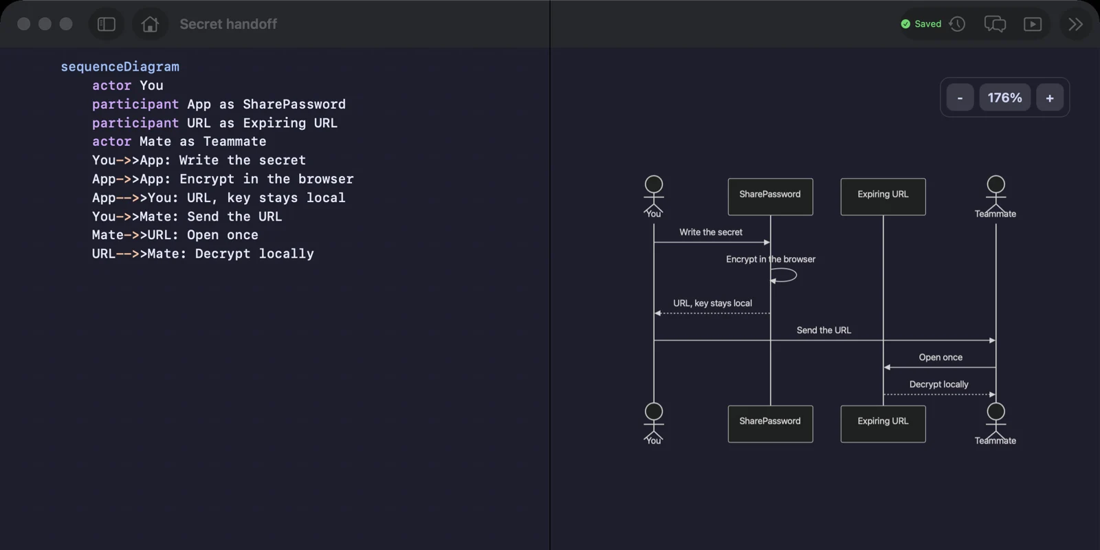1100x550 pixels.
Task: Select the lower SharePassword box in the diagram
Action: 770,423
